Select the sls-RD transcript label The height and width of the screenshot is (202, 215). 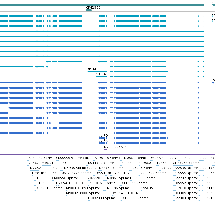(92, 69)
